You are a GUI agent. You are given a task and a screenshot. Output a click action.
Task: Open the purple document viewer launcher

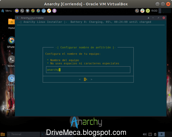click(x=54, y=11)
